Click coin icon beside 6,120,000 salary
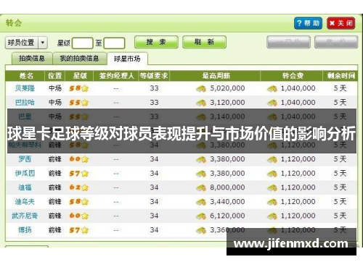The image size is (363, 262). coord(201,216)
